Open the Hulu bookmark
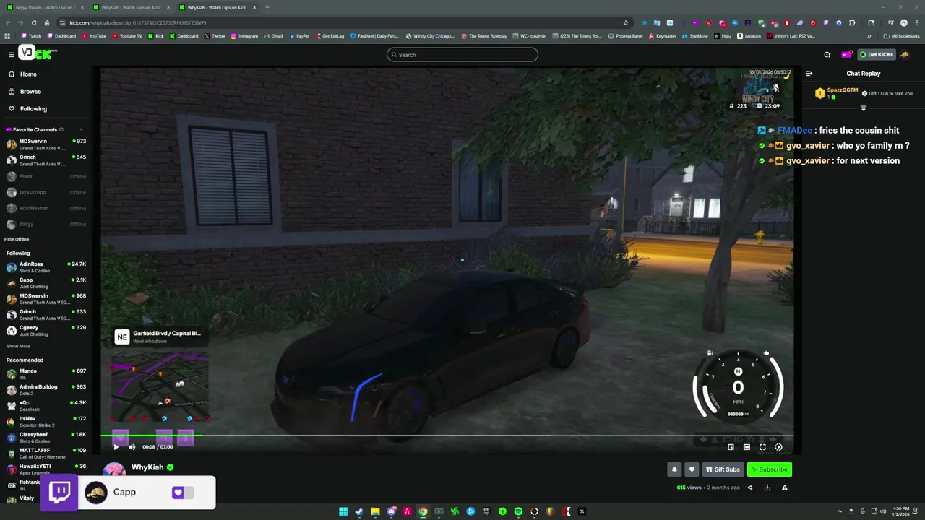 723,35
